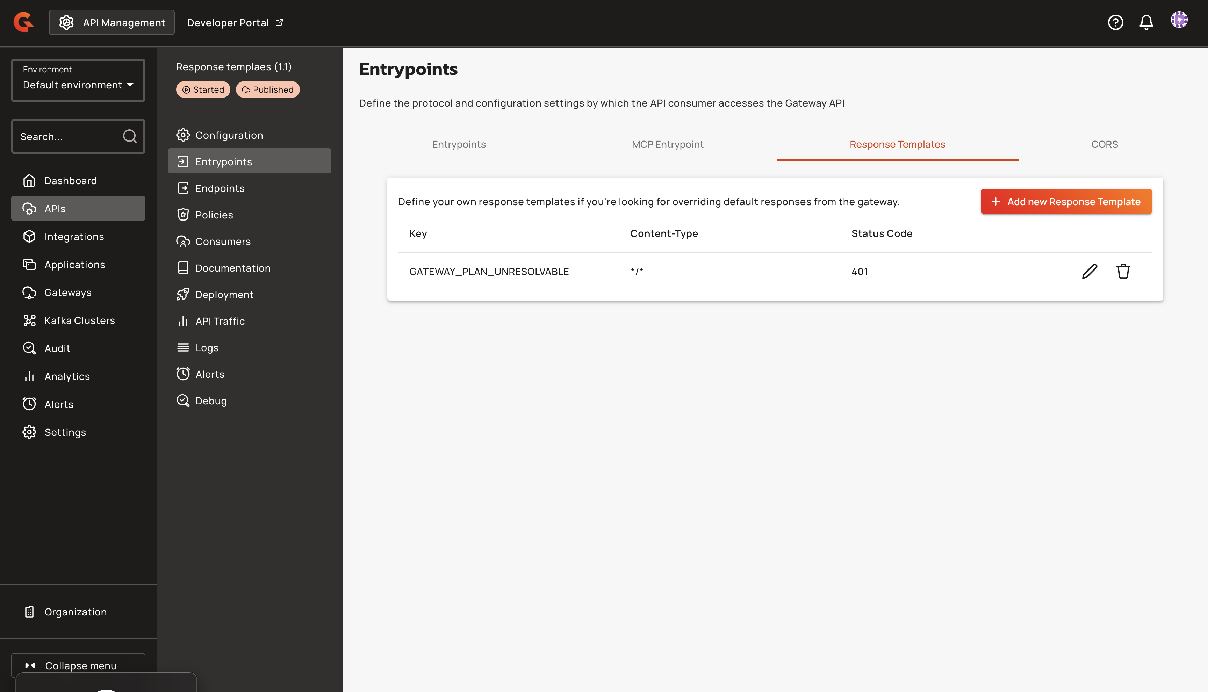Open the Policies shield menu item

(214, 215)
